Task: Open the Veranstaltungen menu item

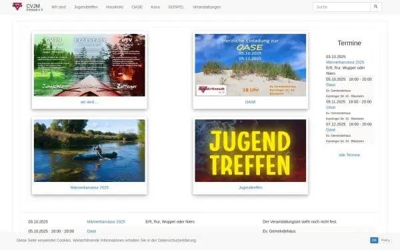Action: [x=207, y=7]
